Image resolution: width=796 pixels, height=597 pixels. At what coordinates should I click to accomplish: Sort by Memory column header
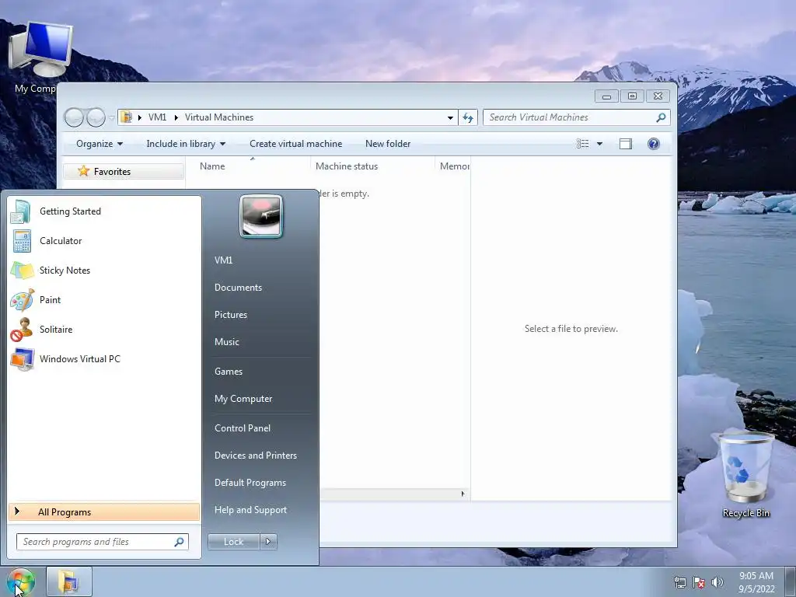coord(454,166)
